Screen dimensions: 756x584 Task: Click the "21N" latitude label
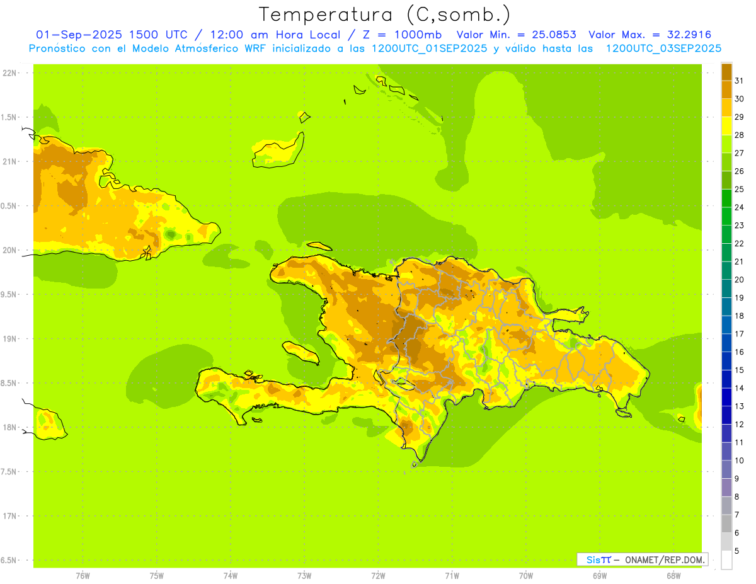(x=11, y=161)
